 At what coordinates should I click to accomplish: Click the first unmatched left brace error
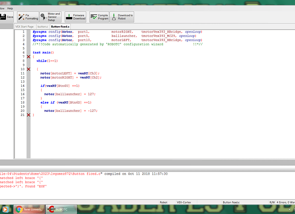click(21, 178)
